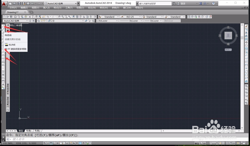The height and width of the screenshot is (146, 250).
Task: Click the Undo arrow in standard toolbar
Action: click(x=48, y=17)
